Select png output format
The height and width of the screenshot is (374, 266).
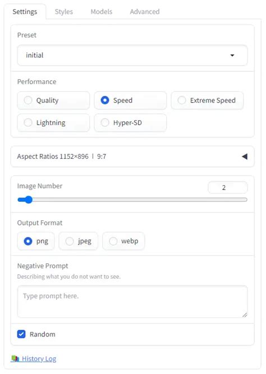click(36, 241)
